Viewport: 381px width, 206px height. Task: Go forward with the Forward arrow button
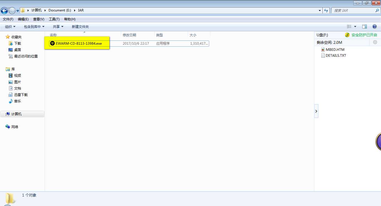pyautogui.click(x=12, y=11)
